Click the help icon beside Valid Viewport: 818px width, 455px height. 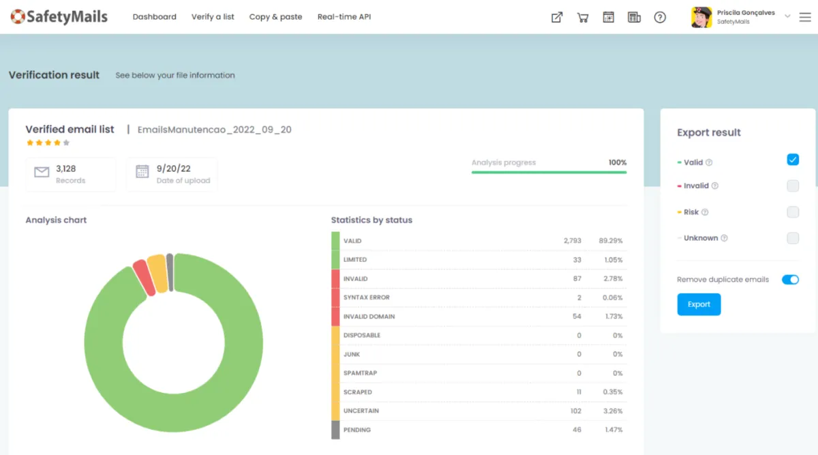(x=709, y=163)
